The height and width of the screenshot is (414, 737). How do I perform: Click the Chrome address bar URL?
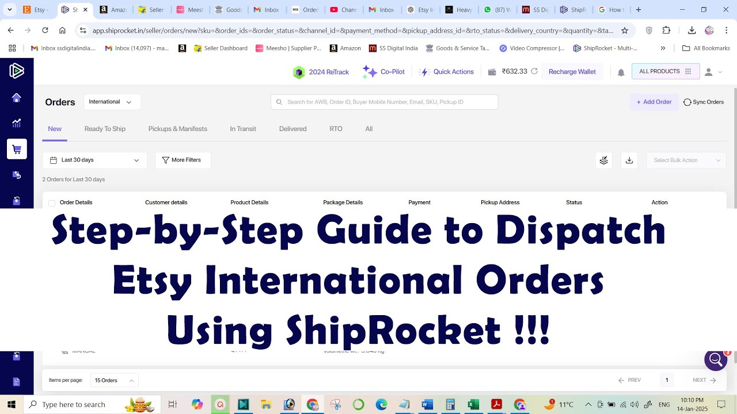(352, 30)
